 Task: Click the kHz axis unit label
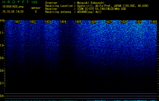(2, 20)
